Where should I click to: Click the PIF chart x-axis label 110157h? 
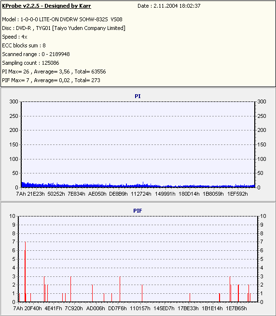pyautogui.click(x=140, y=308)
